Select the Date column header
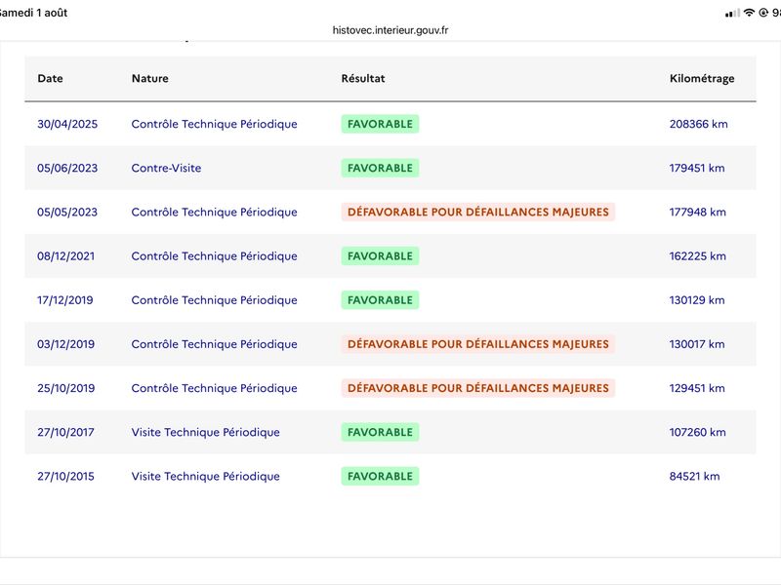781x585 pixels. (51, 79)
